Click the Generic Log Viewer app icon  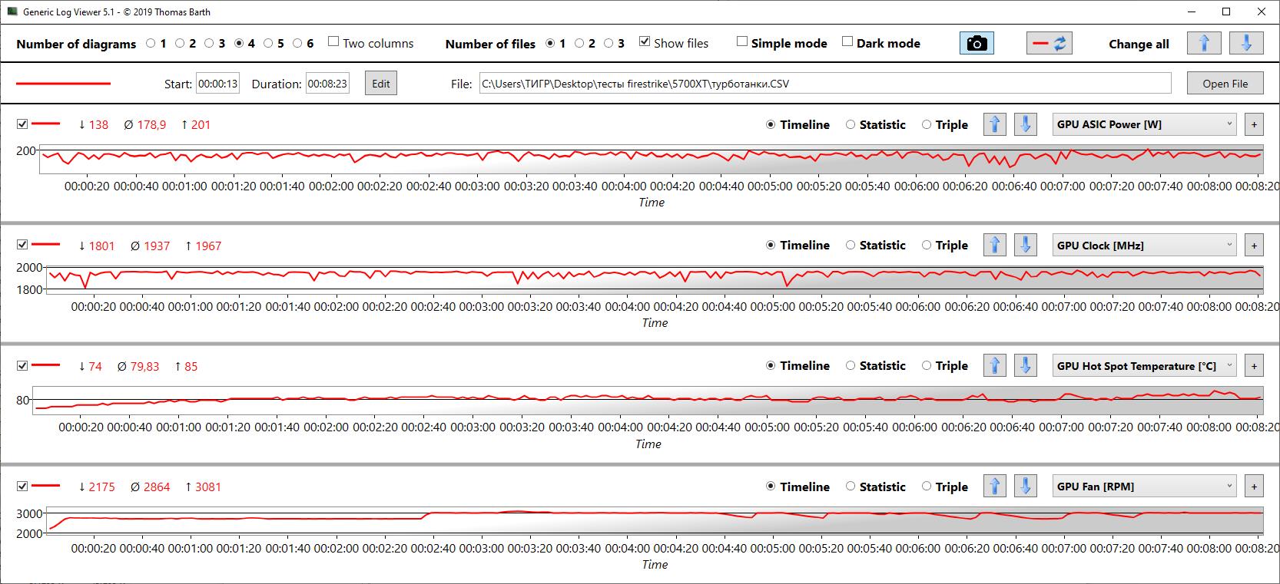(12, 12)
